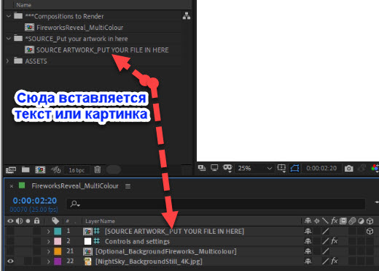This screenshot has height=271, width=379.
Task: Open the project flowchart view icon
Action: click(187, 16)
